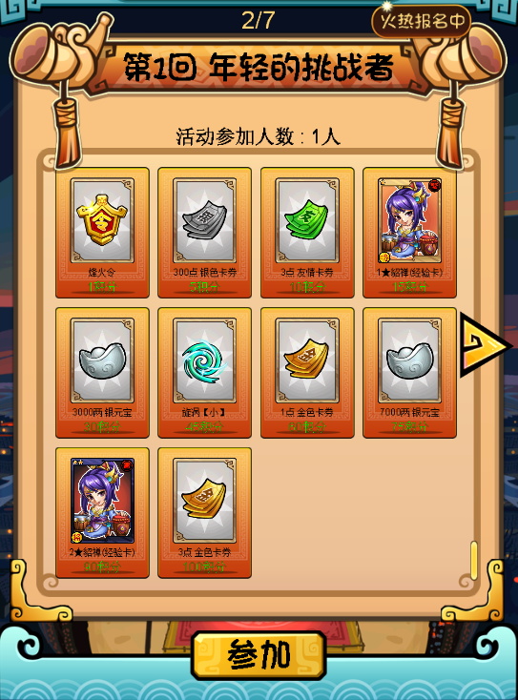This screenshot has width=518, height=700.
Task: Tap the 45积分 label under 漩涡【小】
Action: [204, 427]
